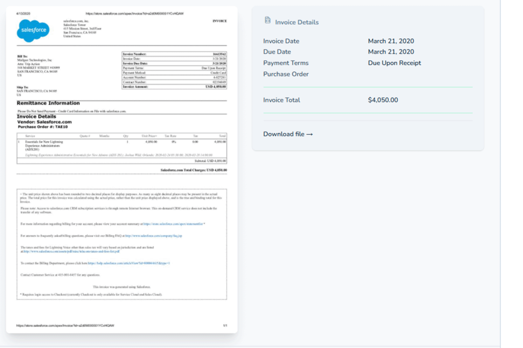Click the store.salesforce.com URL in the PDF footer
Screen dimensions: 523x348
(65, 326)
